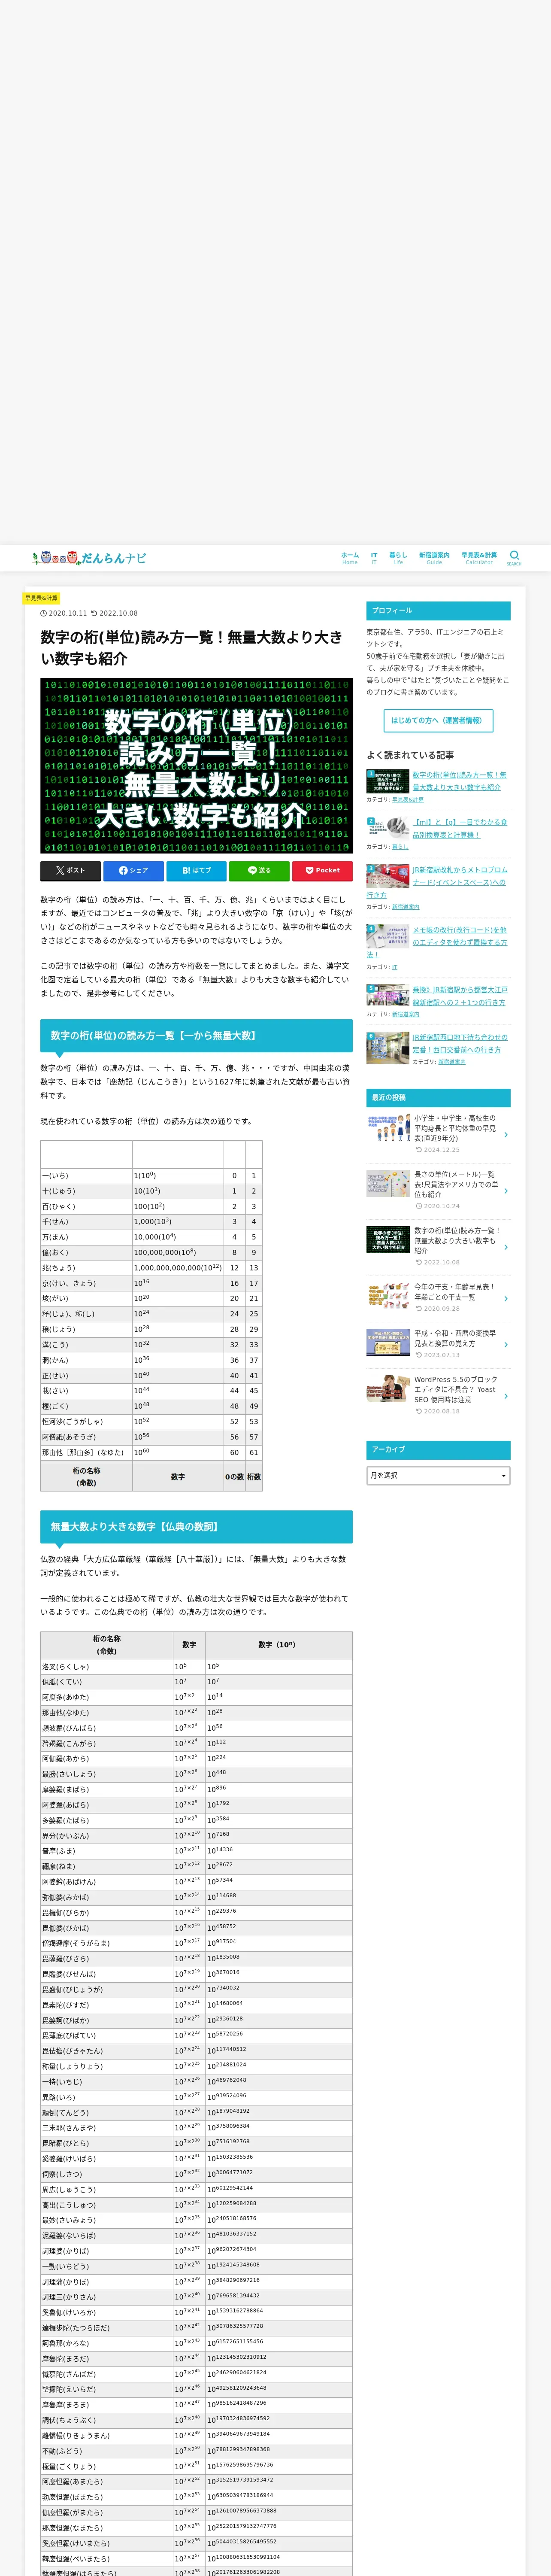This screenshot has height=2576, width=551.
Task: Open popular post JR新宿駅改札からメトロプロムナード link
Action: tap(437, 882)
